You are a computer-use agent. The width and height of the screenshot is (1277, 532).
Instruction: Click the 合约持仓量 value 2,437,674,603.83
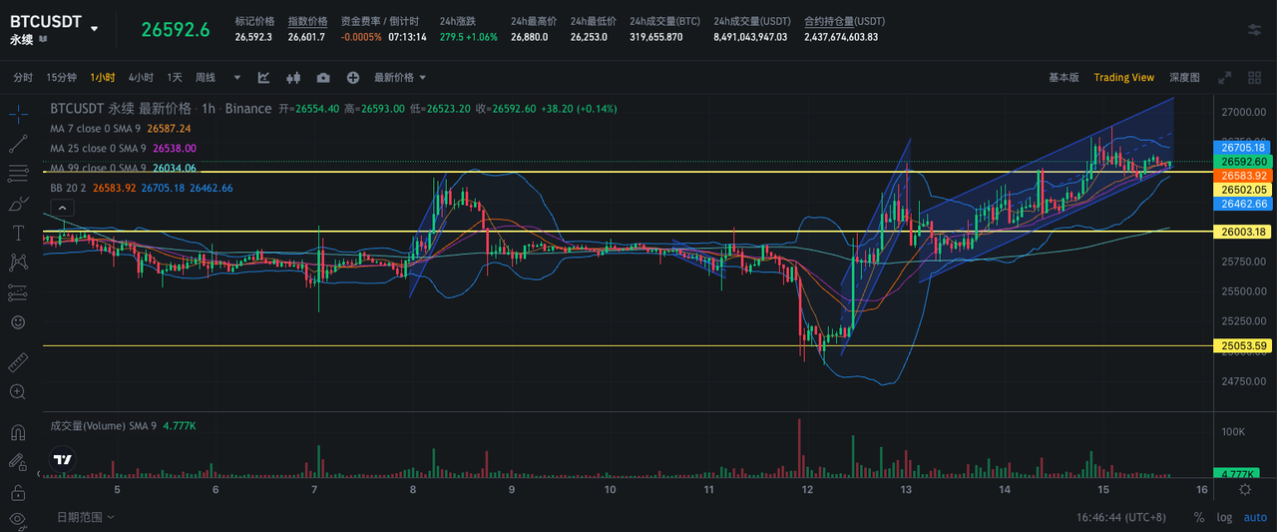(841, 37)
